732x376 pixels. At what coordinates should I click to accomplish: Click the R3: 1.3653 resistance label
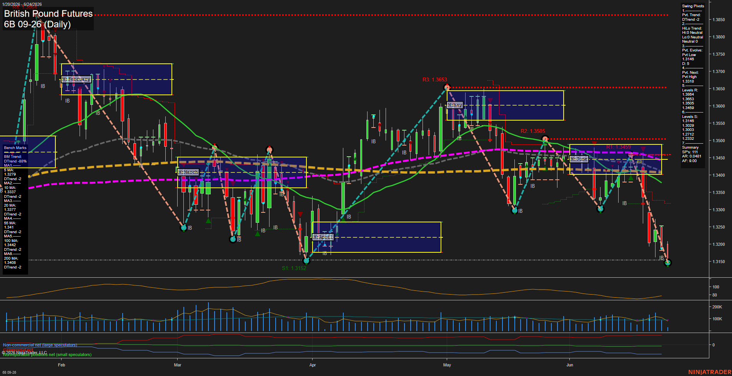(434, 80)
